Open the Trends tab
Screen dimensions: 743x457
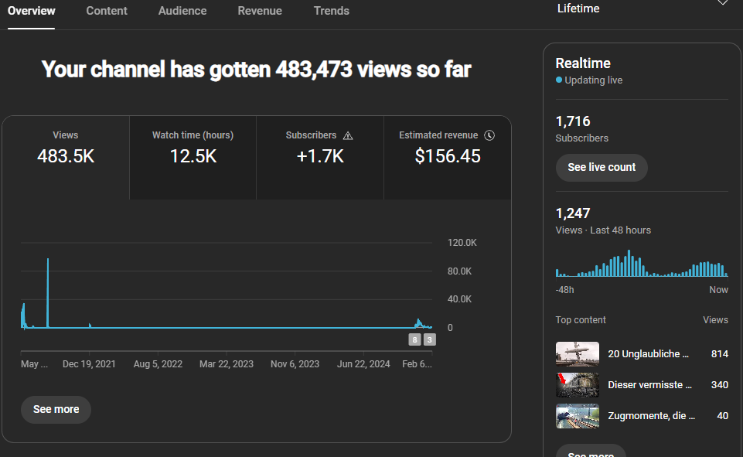click(331, 11)
